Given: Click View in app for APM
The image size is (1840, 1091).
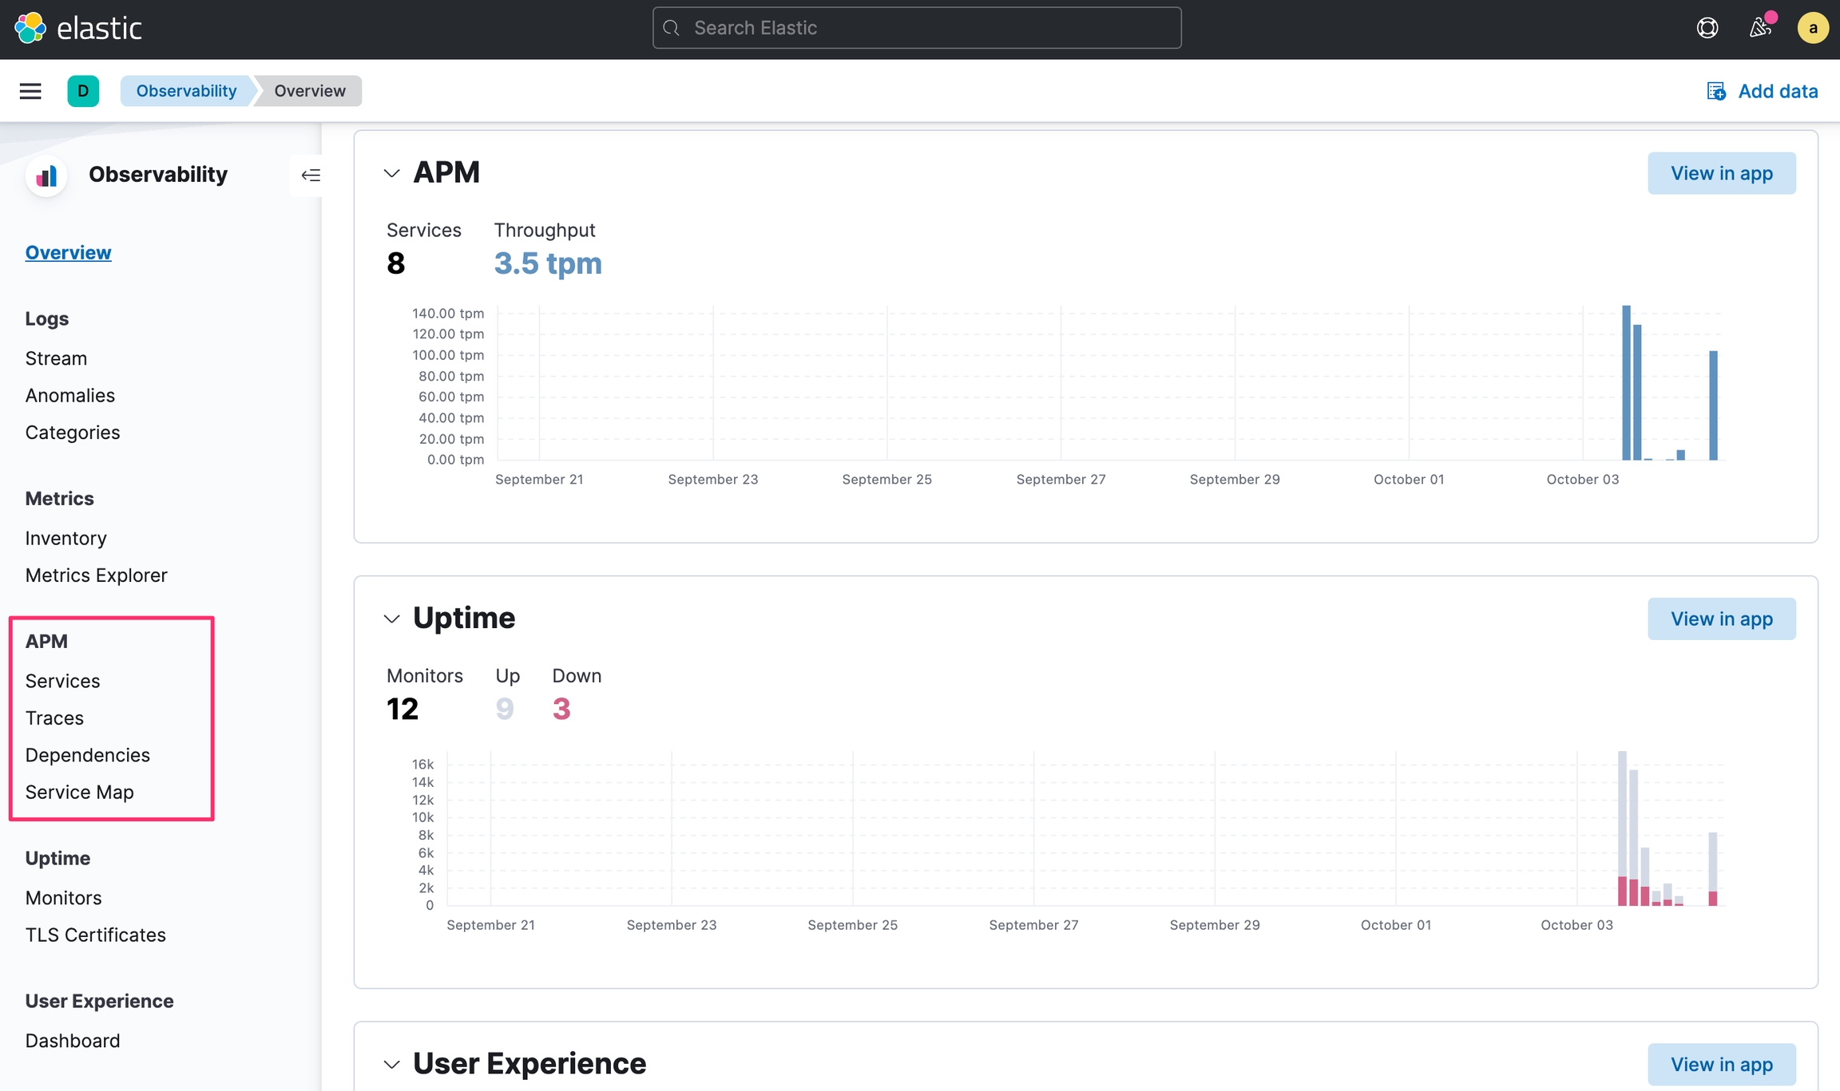Looking at the screenshot, I should tap(1721, 173).
